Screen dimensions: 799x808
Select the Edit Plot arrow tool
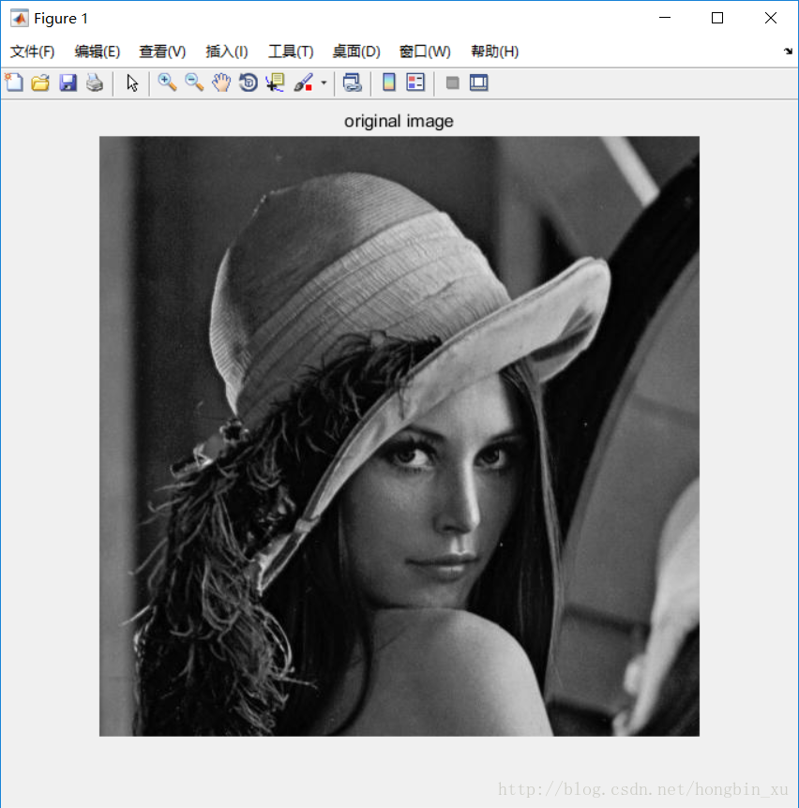tap(132, 82)
